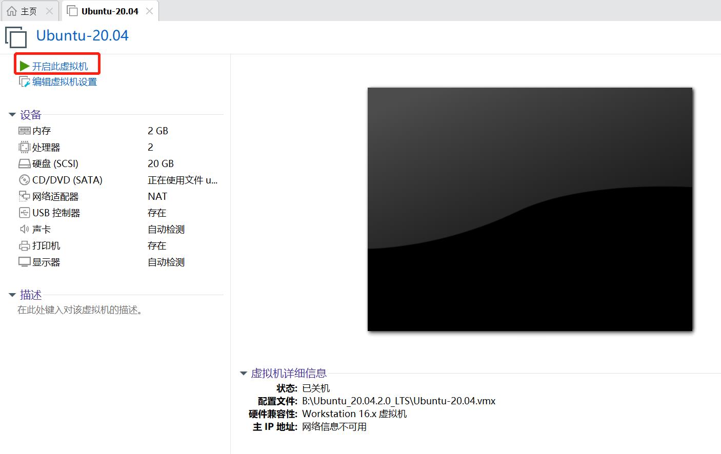Click the 处理器 processor device label
Screen dimensions: 721x454
(x=46, y=147)
